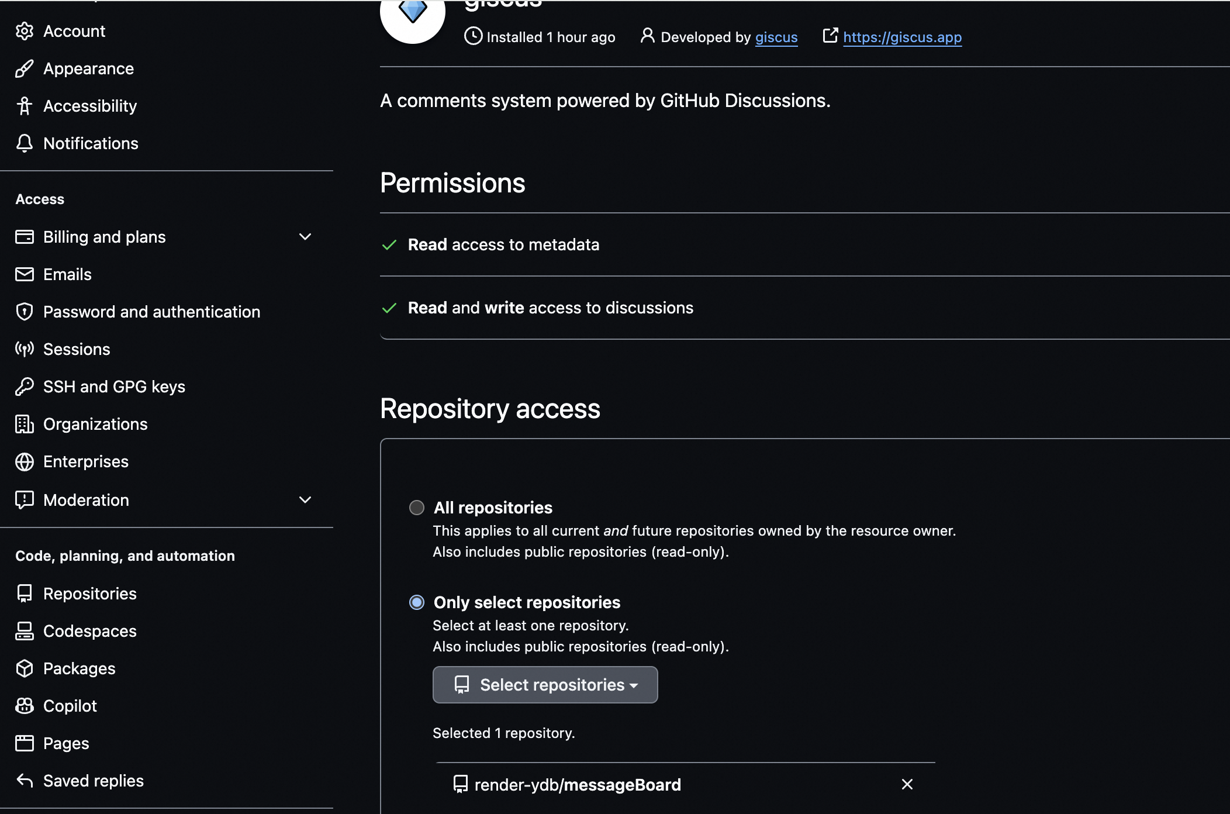Image resolution: width=1230 pixels, height=814 pixels.
Task: Open the Select repositories dropdown
Action: pos(545,685)
